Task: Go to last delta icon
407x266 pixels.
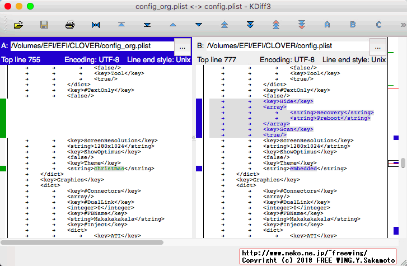Action: (147, 25)
